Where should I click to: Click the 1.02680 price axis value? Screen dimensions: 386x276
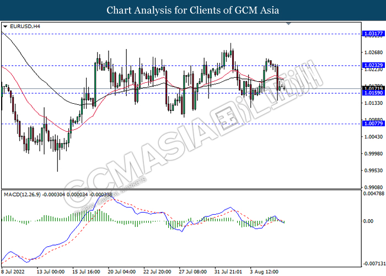tap(373, 52)
